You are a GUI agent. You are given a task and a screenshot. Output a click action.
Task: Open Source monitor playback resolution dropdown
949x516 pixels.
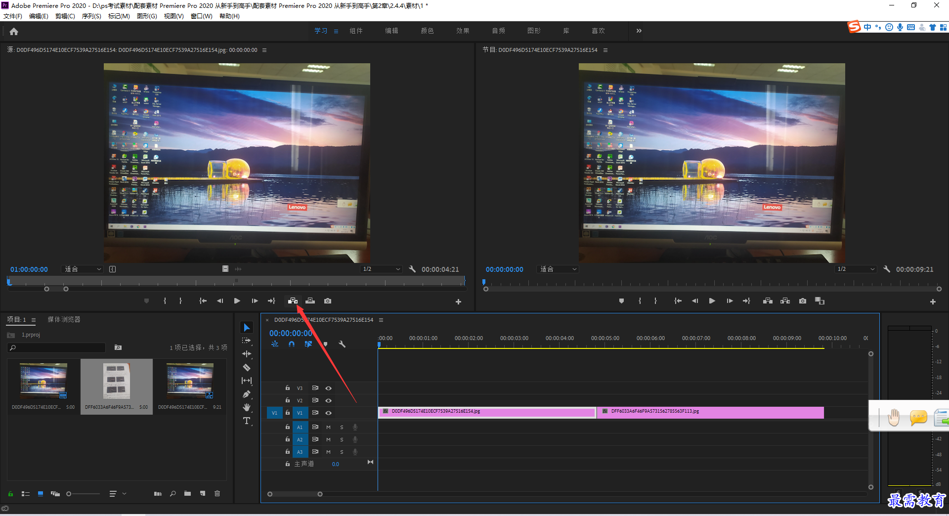pyautogui.click(x=381, y=269)
